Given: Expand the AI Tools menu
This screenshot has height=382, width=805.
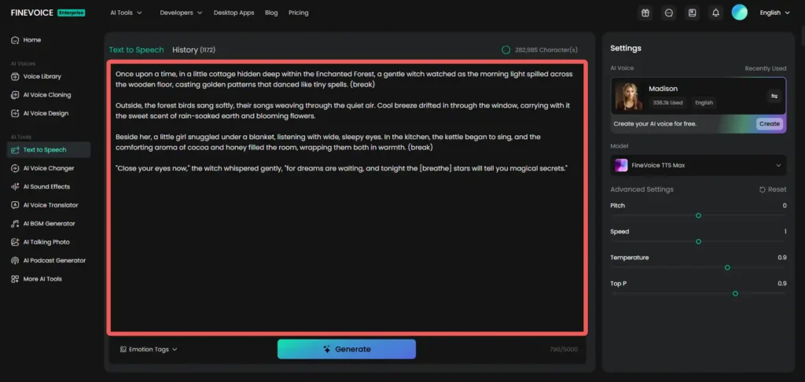Looking at the screenshot, I should (127, 13).
